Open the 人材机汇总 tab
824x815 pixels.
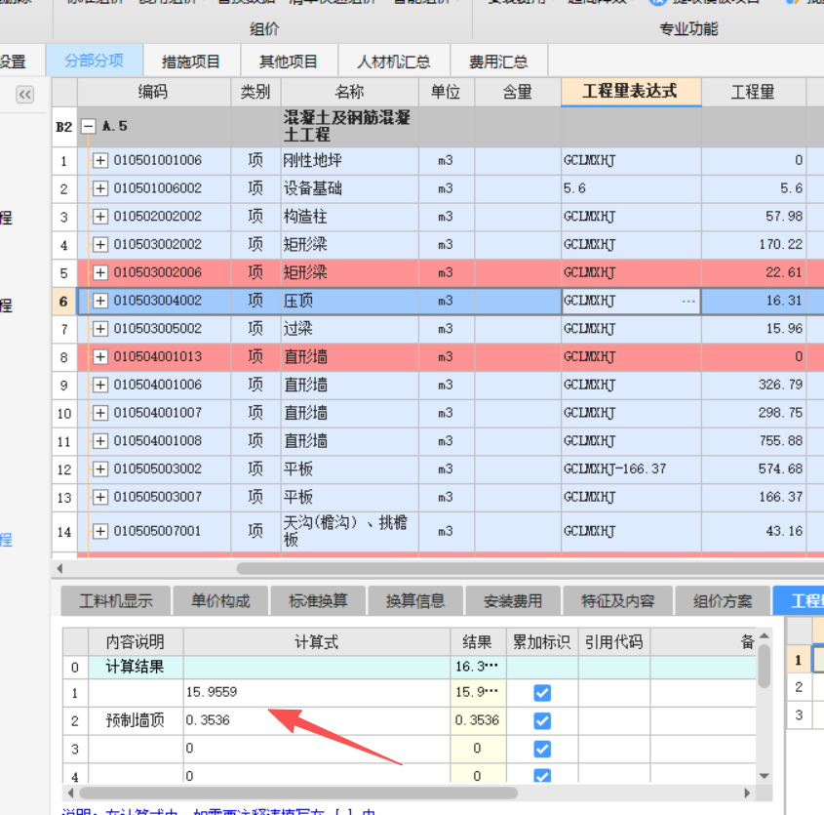394,61
